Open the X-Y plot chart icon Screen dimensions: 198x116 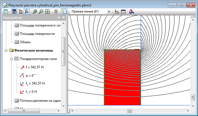click(117, 12)
